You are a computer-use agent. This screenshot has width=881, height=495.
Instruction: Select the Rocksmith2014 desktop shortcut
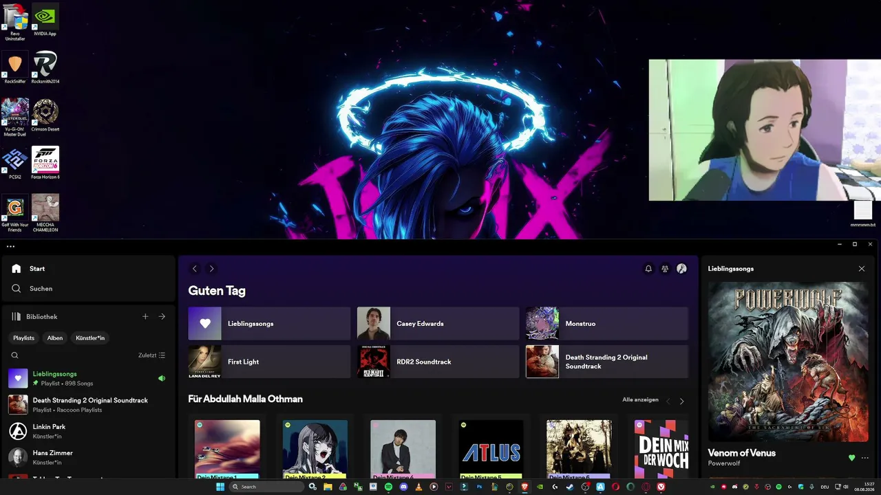45,67
